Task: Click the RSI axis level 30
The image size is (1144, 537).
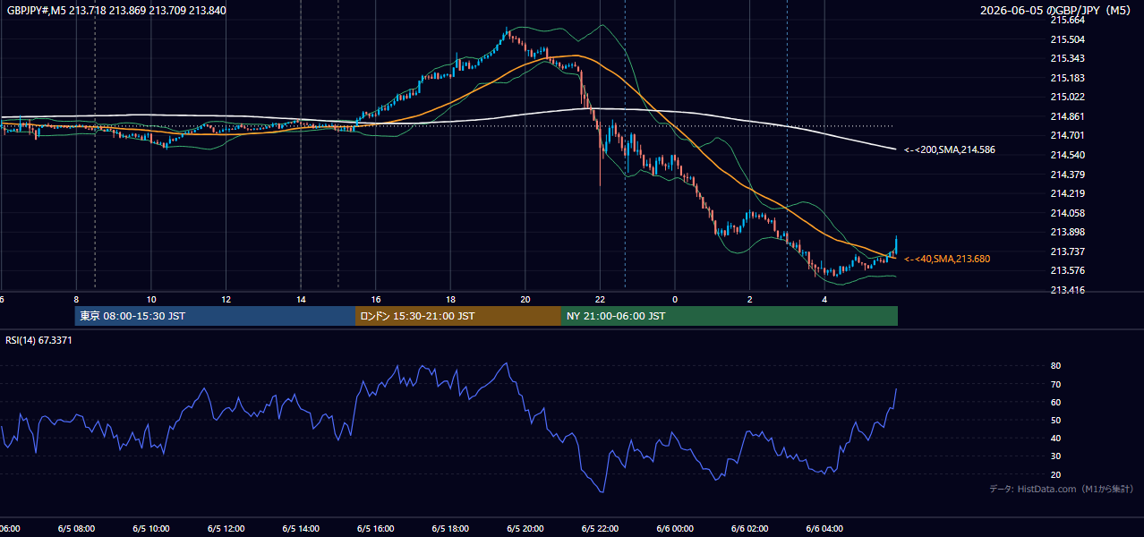Action: coord(1055,456)
